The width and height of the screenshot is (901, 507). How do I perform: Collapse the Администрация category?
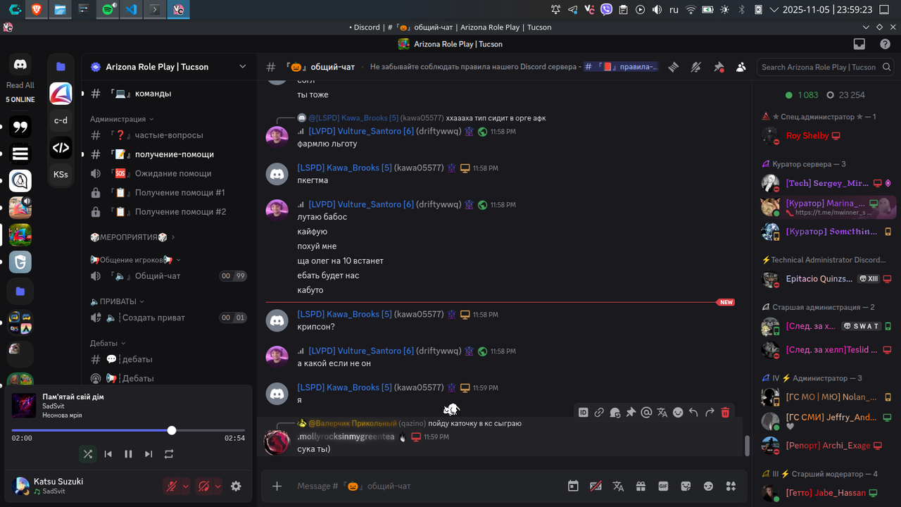point(121,119)
